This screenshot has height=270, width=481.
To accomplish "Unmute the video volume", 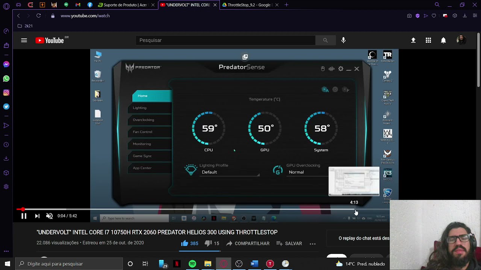I will (49, 216).
